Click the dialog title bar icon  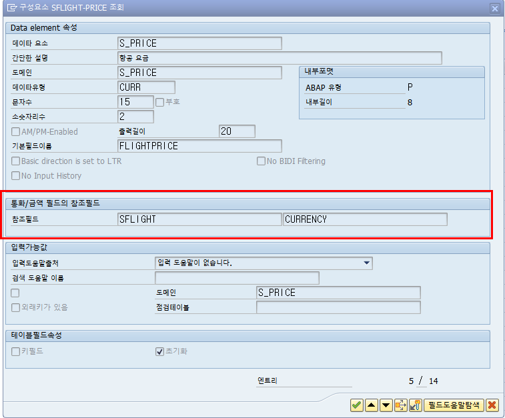tap(12, 7)
